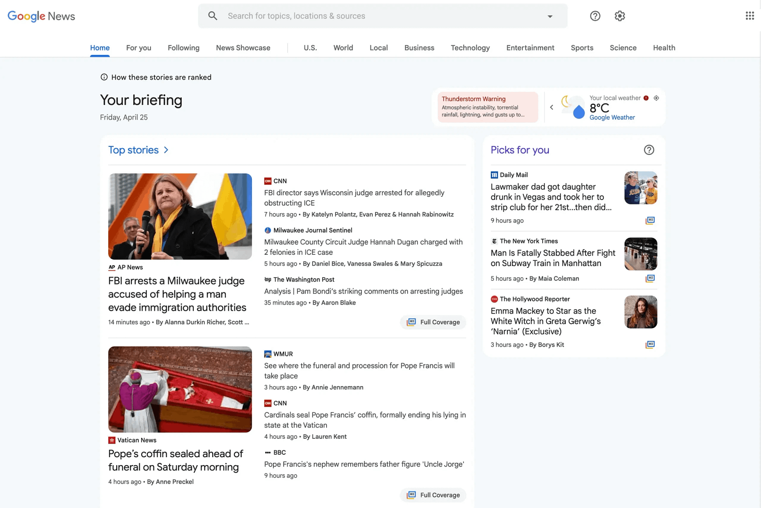Open the Milwaukee judge story photo
761x508 pixels.
point(180,217)
